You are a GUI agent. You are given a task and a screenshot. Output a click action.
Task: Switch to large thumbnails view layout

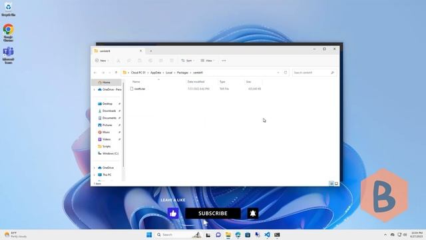click(336, 184)
